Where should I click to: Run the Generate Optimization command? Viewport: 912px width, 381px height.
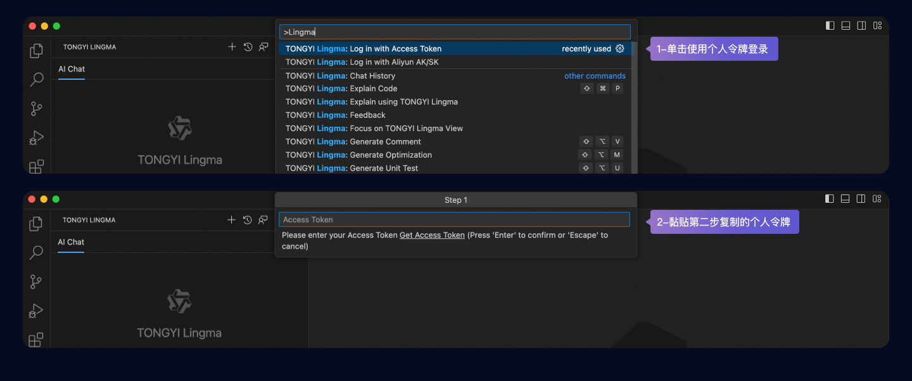click(x=455, y=155)
